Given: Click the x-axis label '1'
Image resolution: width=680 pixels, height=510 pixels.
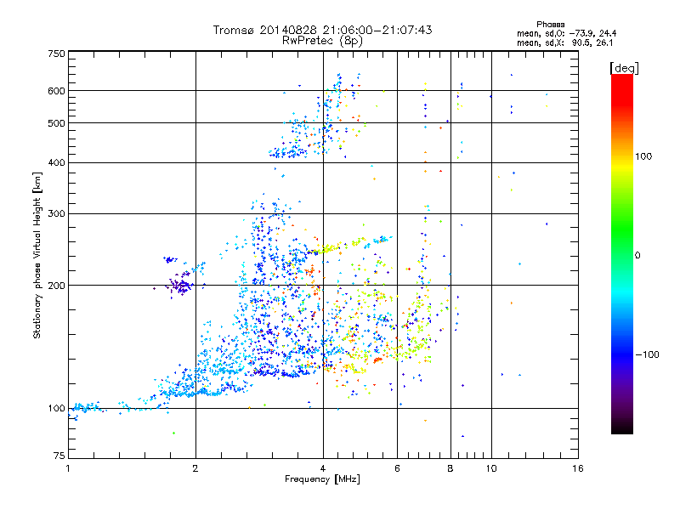Looking at the screenshot, I should pos(68,468).
